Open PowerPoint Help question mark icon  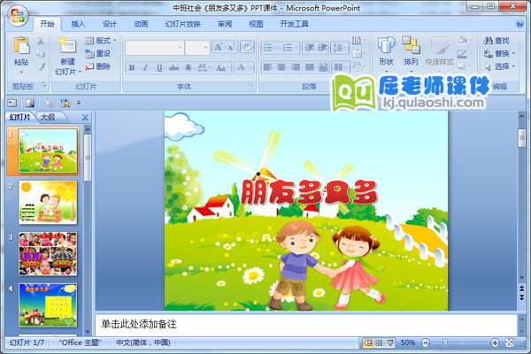(519, 24)
